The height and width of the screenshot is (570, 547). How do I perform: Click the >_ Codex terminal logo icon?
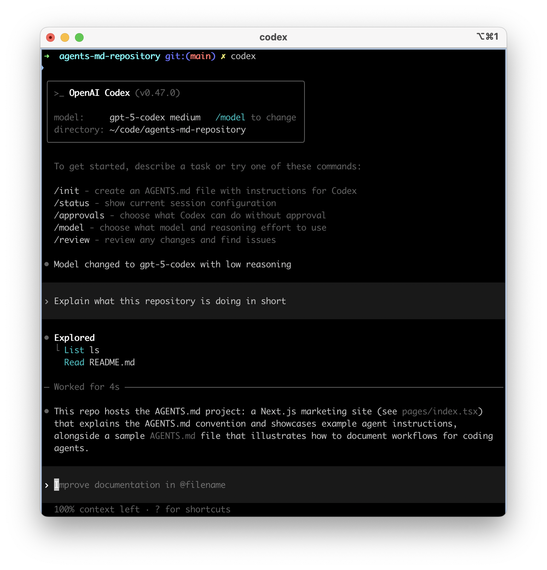(59, 93)
